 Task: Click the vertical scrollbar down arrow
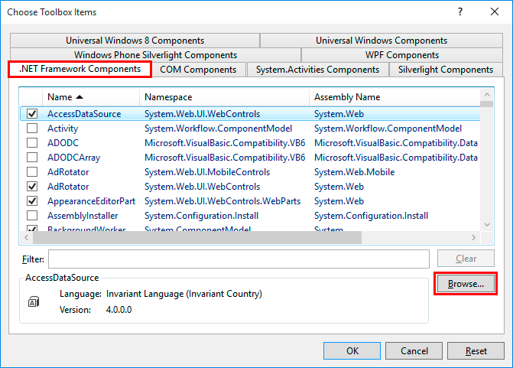(x=487, y=225)
